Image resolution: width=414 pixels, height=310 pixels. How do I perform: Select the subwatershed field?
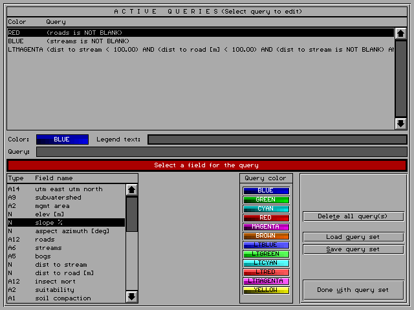click(x=66, y=198)
